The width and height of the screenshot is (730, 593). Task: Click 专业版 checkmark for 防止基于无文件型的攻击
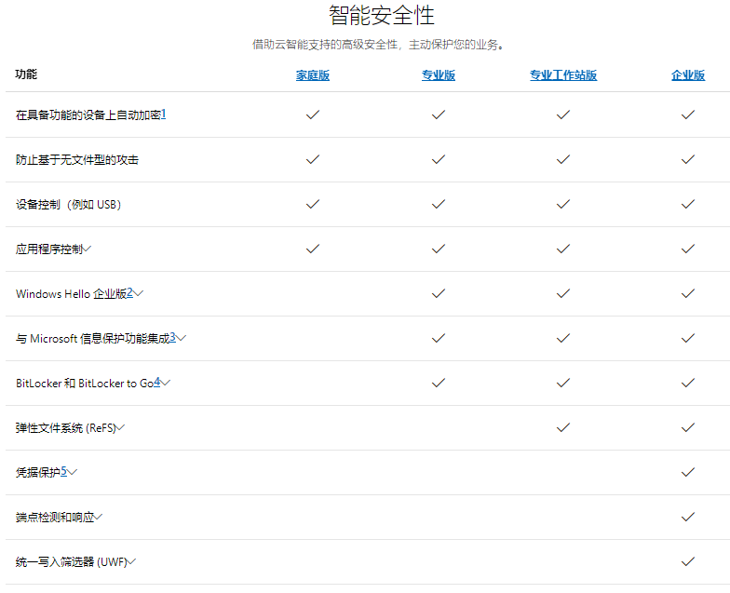point(438,159)
